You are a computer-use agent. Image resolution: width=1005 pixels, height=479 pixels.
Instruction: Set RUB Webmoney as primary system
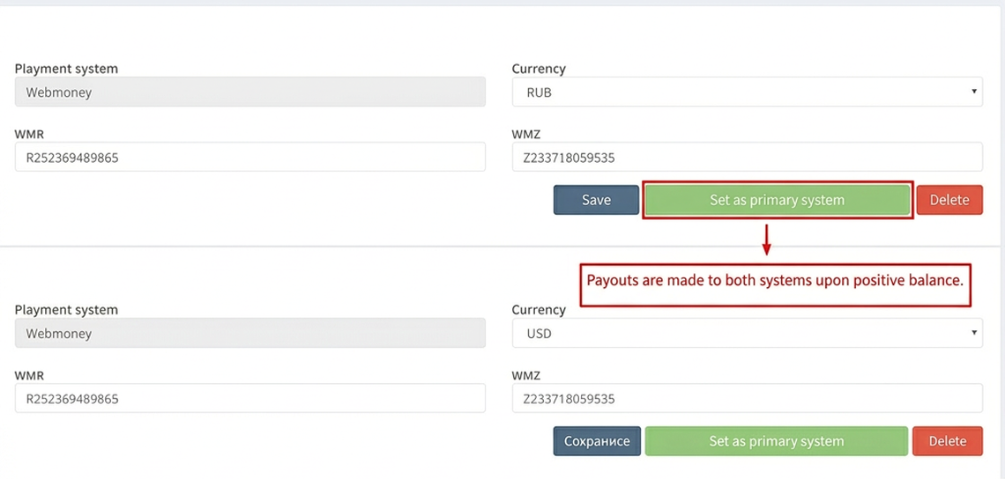[777, 200]
